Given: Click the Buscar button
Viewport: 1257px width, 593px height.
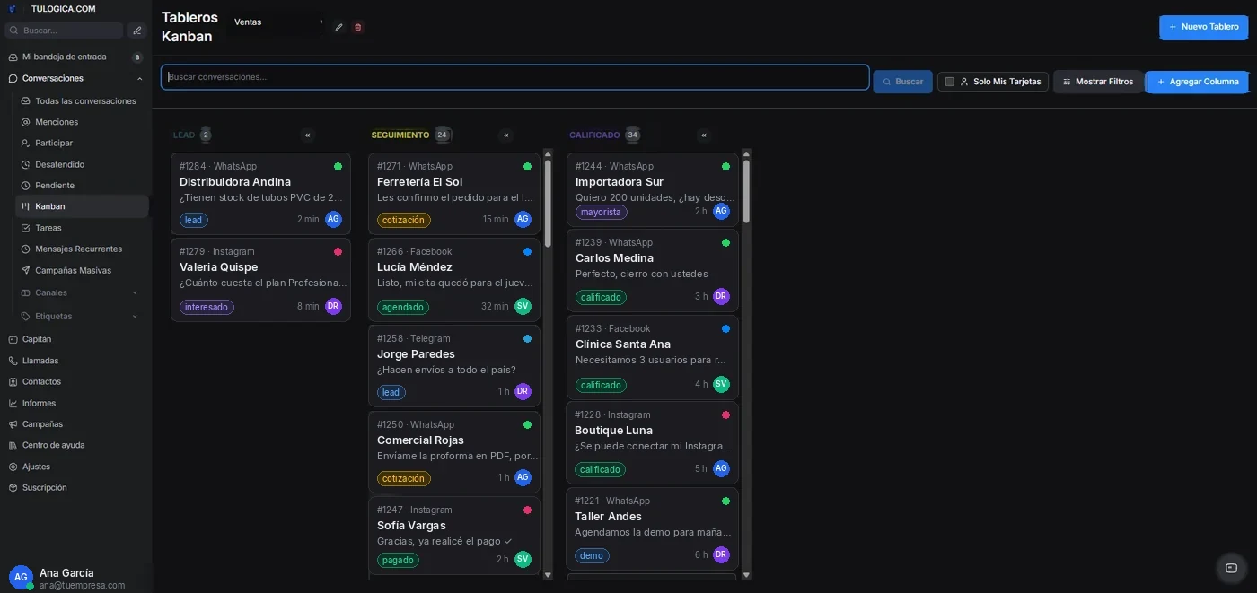Looking at the screenshot, I should point(902,82).
